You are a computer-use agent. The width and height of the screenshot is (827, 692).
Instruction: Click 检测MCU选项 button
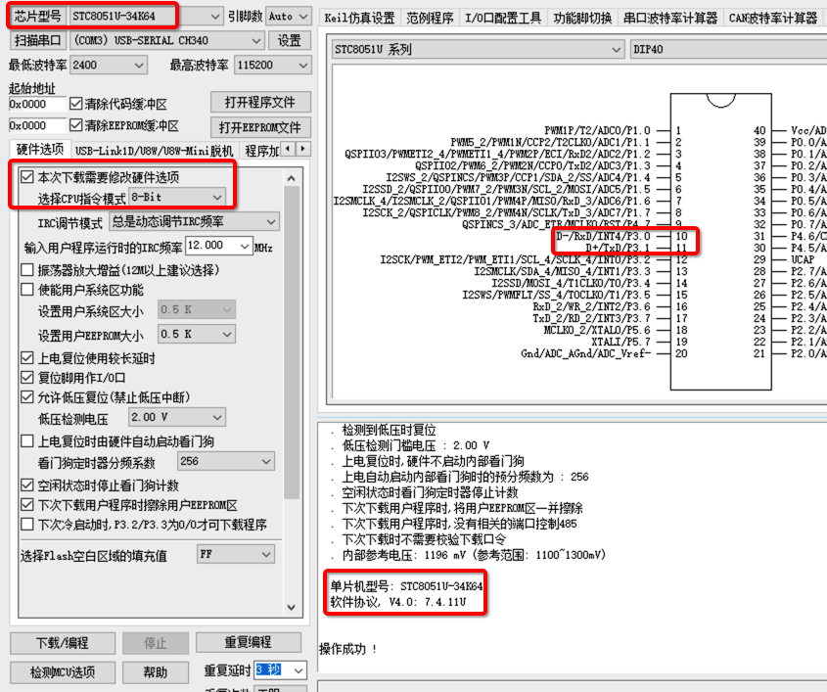click(x=63, y=672)
